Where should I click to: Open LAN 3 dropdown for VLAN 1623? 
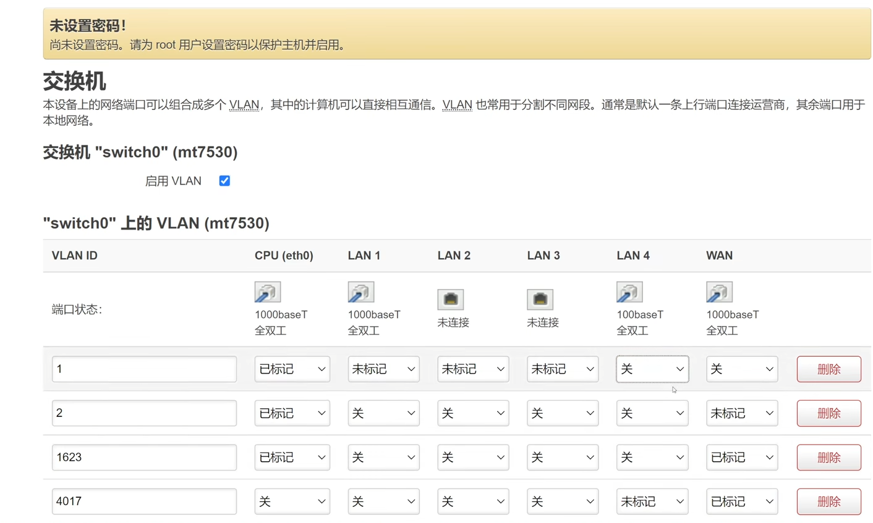(563, 458)
